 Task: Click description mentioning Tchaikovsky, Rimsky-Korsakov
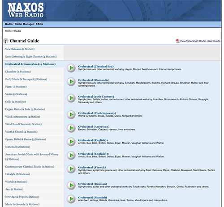click(x=143, y=187)
